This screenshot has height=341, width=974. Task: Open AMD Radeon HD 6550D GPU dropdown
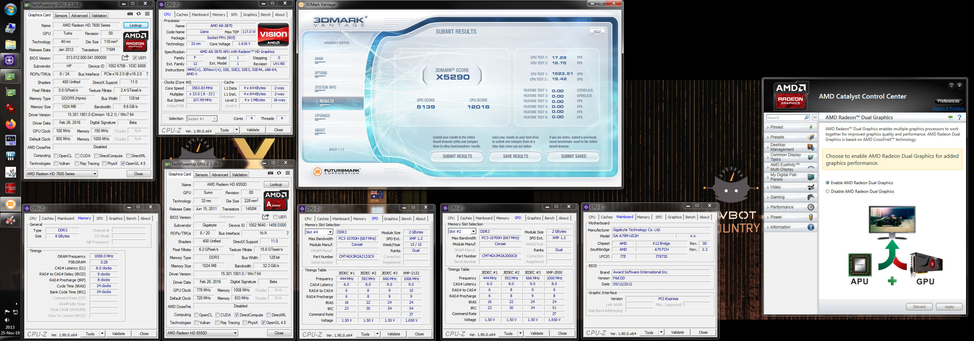(202, 333)
